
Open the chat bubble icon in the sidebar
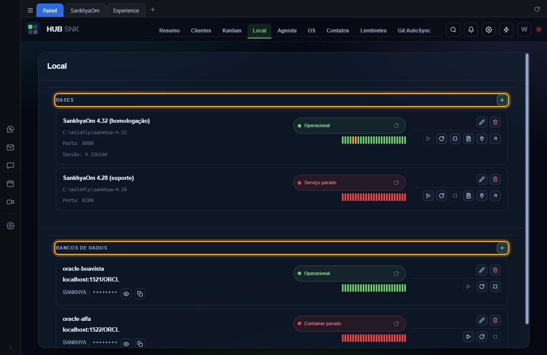pos(10,166)
